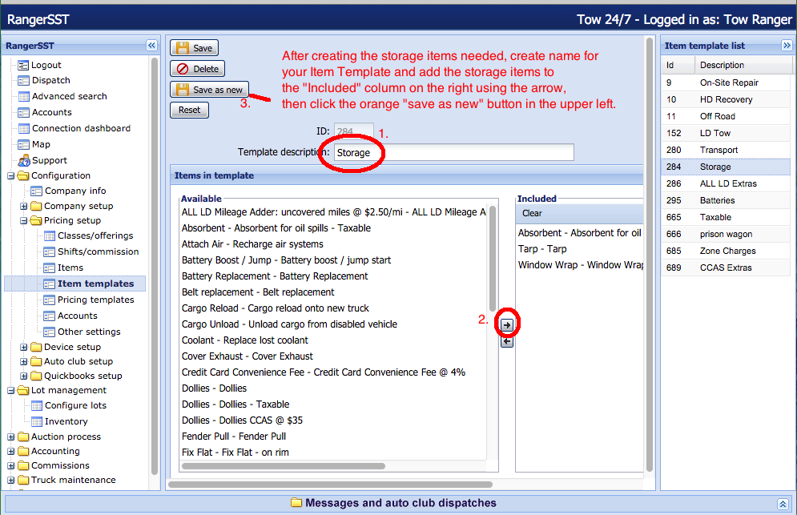
Task: Click the Logout item in sidebar
Action: tap(46, 65)
